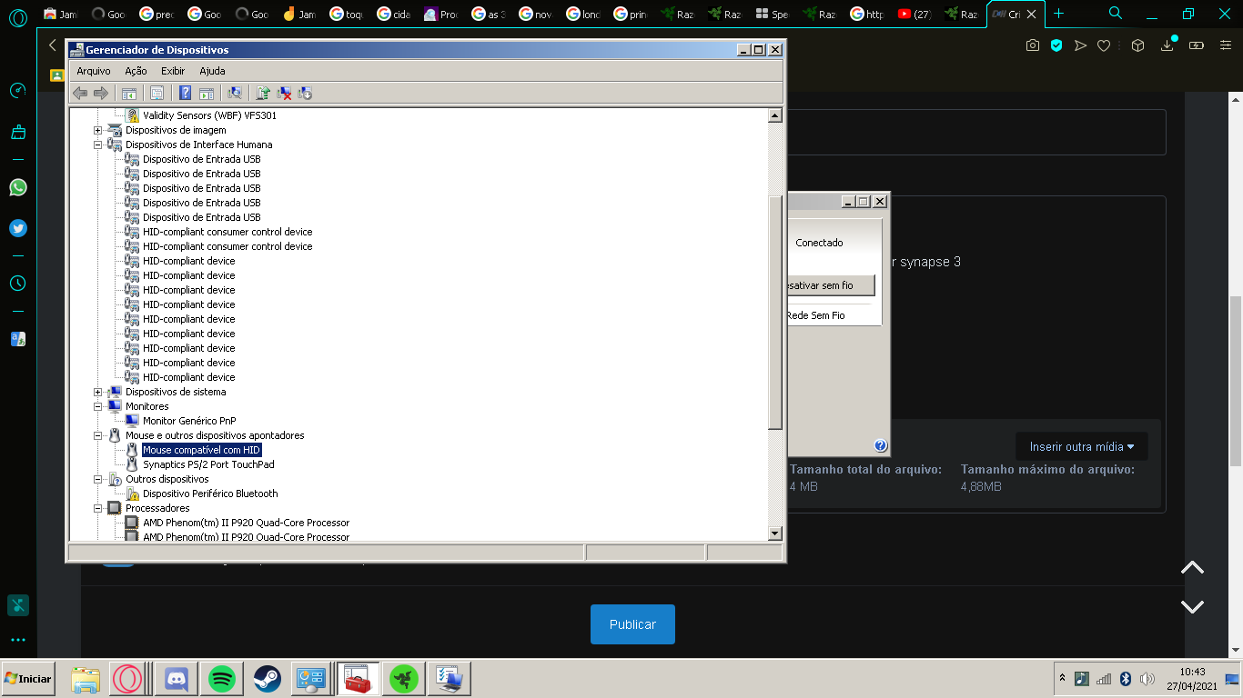Click the Bluetooth icon in system tray
The width and height of the screenshot is (1243, 698).
(x=1125, y=679)
